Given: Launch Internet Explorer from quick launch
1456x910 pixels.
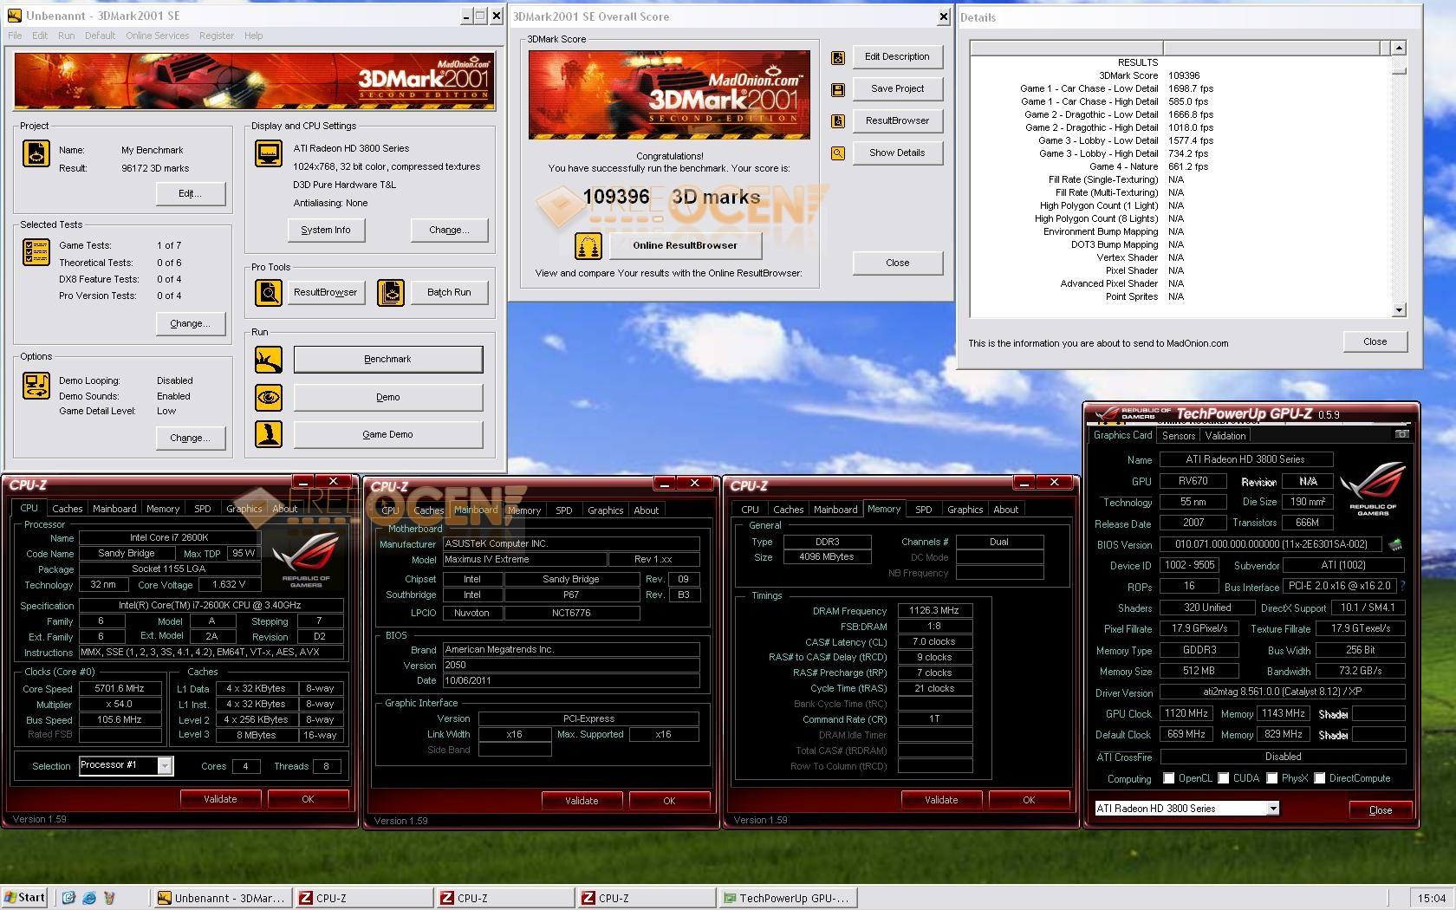Looking at the screenshot, I should pos(89,898).
